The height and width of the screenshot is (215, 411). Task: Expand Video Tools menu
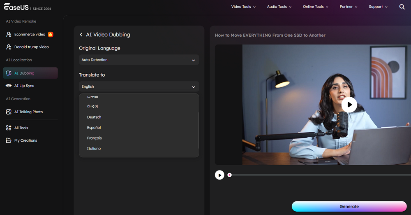[243, 7]
